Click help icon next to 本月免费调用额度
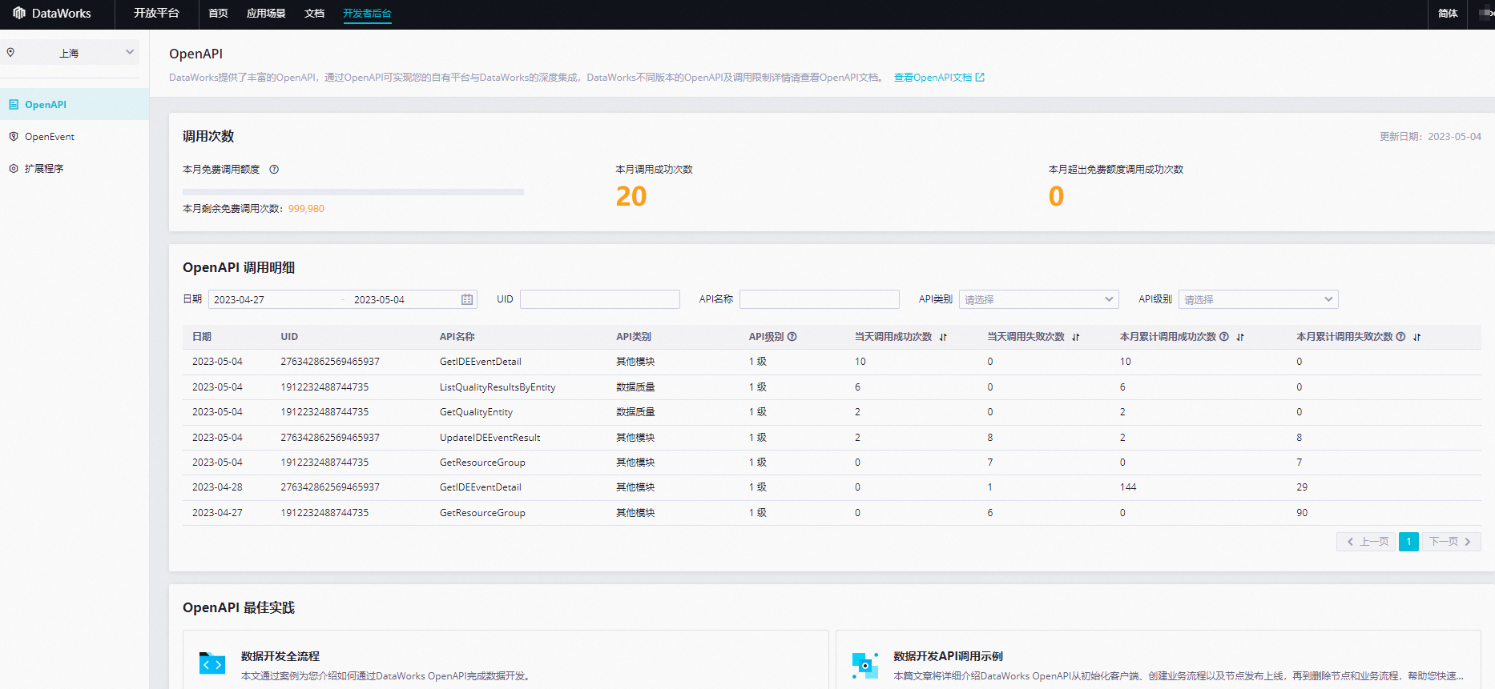Image resolution: width=1495 pixels, height=689 pixels. point(274,169)
